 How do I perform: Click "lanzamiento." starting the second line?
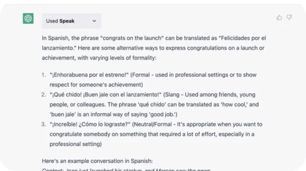point(59,48)
